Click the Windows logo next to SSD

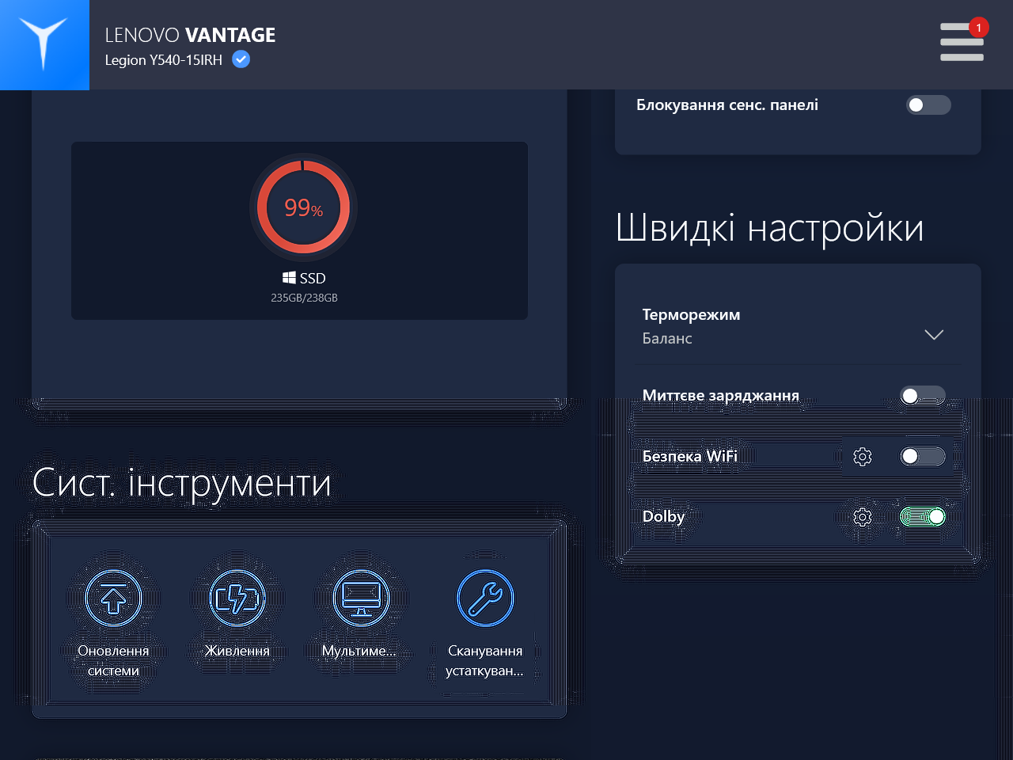pos(289,278)
